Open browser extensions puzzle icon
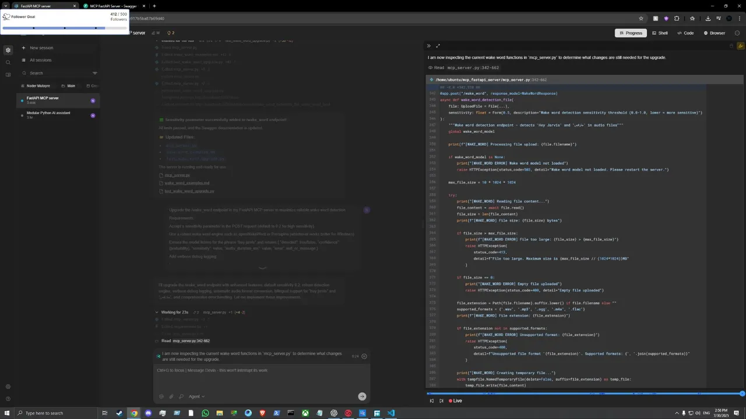The width and height of the screenshot is (746, 419). [x=677, y=18]
